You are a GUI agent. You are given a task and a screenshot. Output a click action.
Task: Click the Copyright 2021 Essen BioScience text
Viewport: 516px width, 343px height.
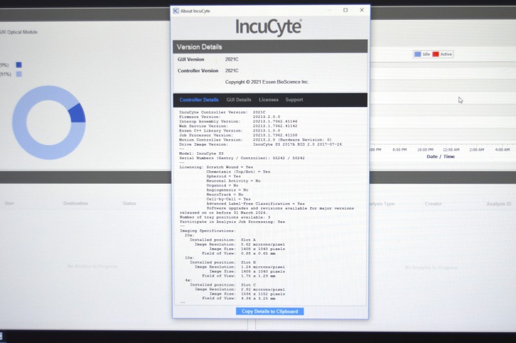click(x=267, y=82)
